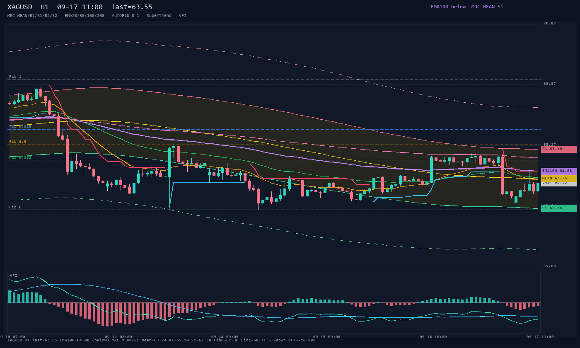Click the purple 'EMA100 below' note at top right
The image size is (580, 348).
448,7
